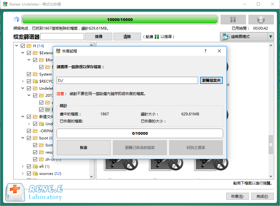Collapse the H drive tree node

[17, 46]
